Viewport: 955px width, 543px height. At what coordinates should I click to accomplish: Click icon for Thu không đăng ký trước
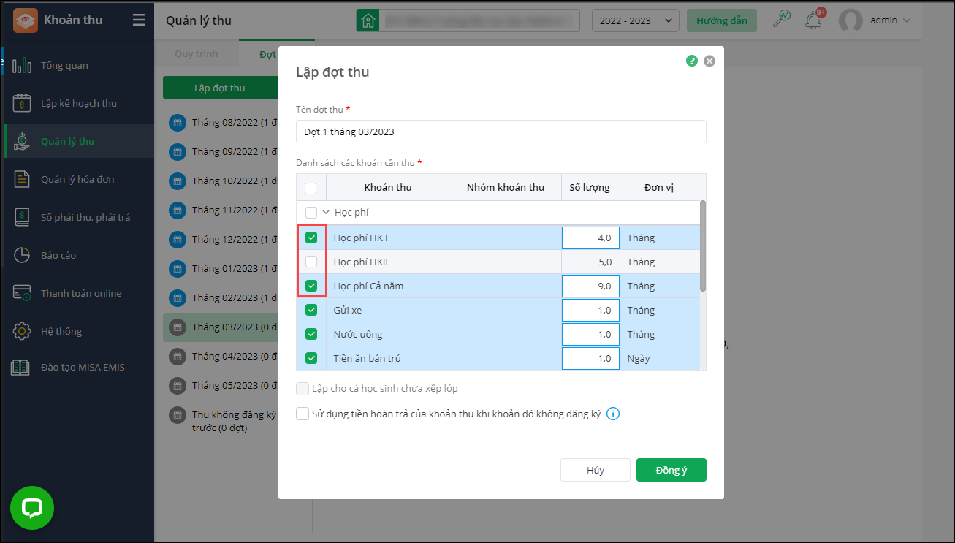tap(178, 415)
